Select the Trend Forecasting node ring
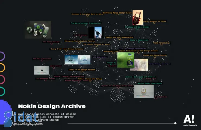 tap(161, 45)
